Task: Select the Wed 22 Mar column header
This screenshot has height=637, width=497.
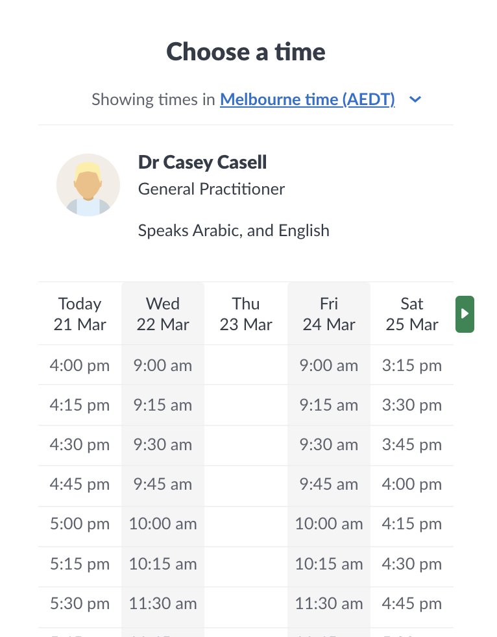Action: [x=163, y=314]
